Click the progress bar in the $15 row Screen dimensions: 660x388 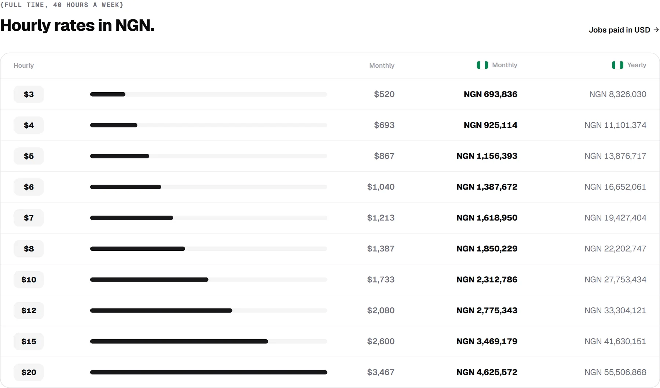tap(209, 342)
